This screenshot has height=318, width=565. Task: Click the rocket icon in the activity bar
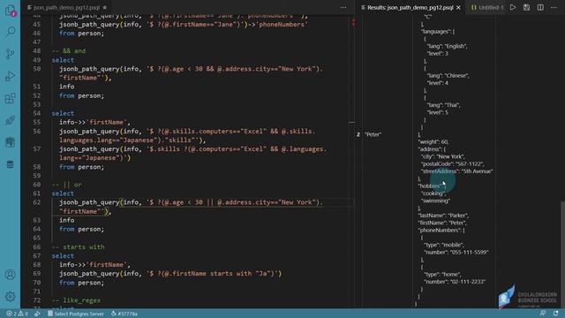(10, 120)
